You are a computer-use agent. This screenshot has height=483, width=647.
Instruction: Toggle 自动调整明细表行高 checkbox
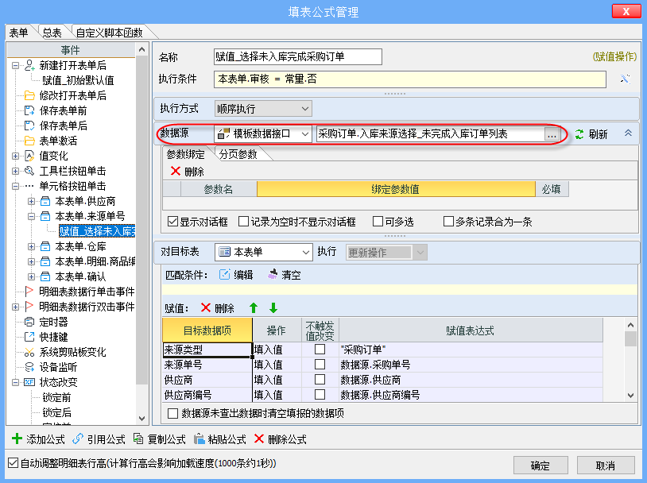(13, 463)
